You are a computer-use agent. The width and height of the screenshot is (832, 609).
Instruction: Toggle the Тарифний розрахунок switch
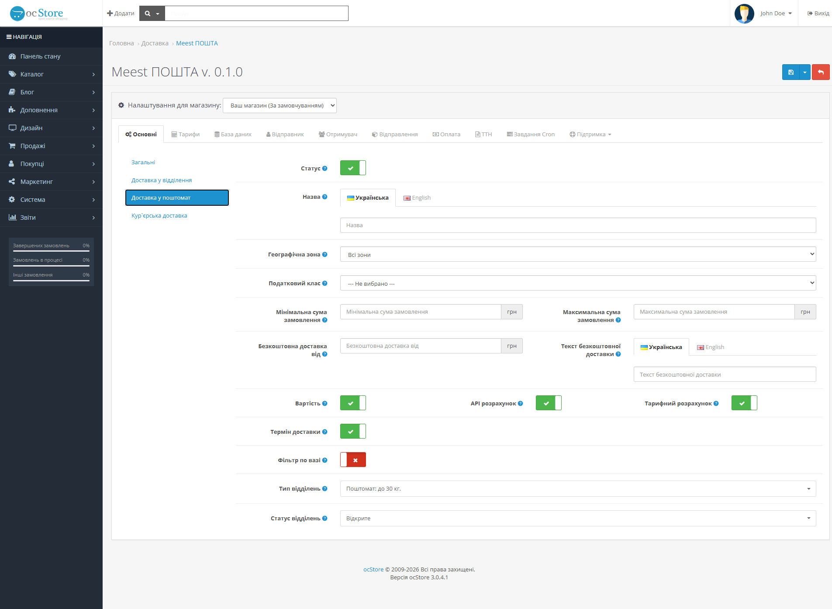(x=744, y=403)
